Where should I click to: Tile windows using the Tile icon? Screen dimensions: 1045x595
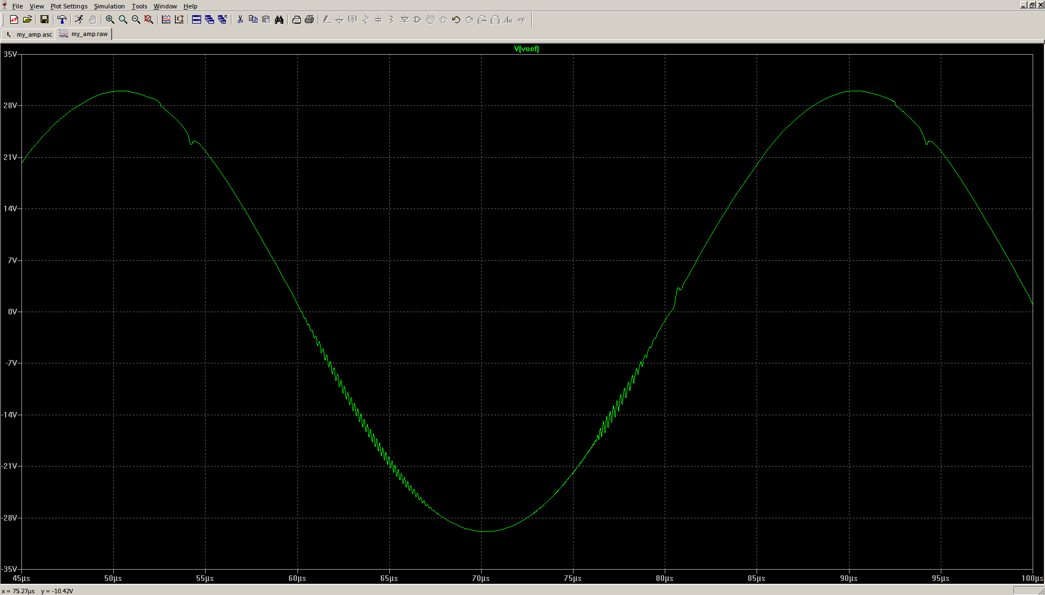click(197, 20)
